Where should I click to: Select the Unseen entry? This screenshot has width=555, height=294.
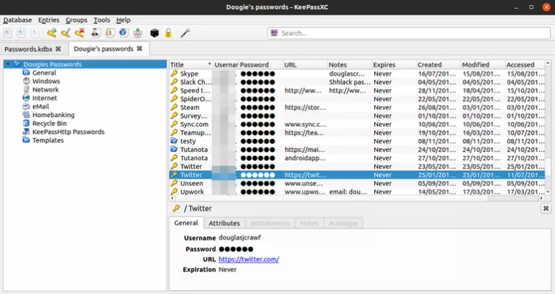click(x=357, y=183)
